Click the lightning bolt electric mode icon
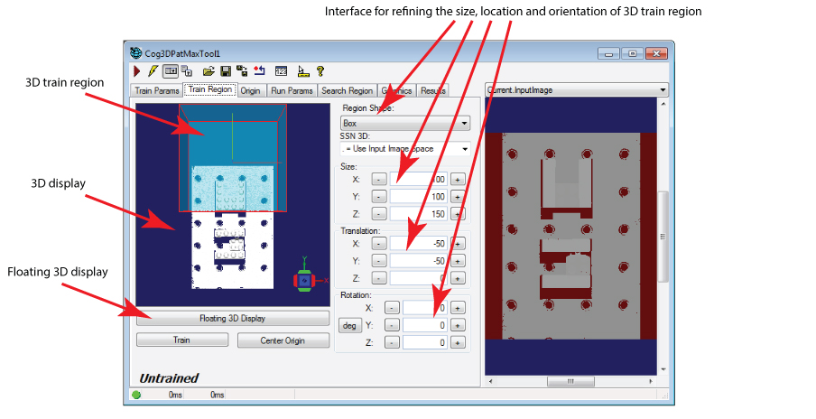The height and width of the screenshot is (419, 816). pyautogui.click(x=153, y=70)
